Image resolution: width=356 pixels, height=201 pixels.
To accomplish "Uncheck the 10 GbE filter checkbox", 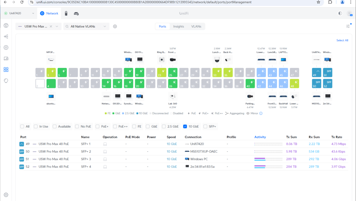I will tap(185, 126).
